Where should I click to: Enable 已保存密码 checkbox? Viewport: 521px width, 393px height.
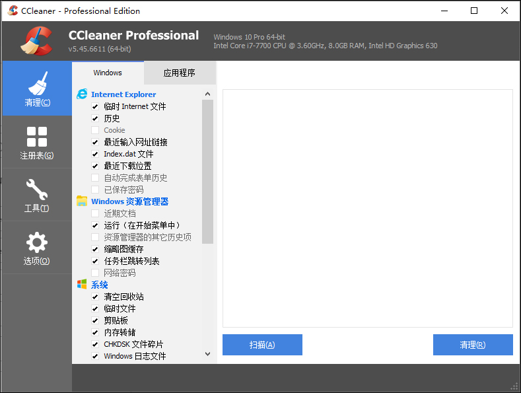pos(95,190)
